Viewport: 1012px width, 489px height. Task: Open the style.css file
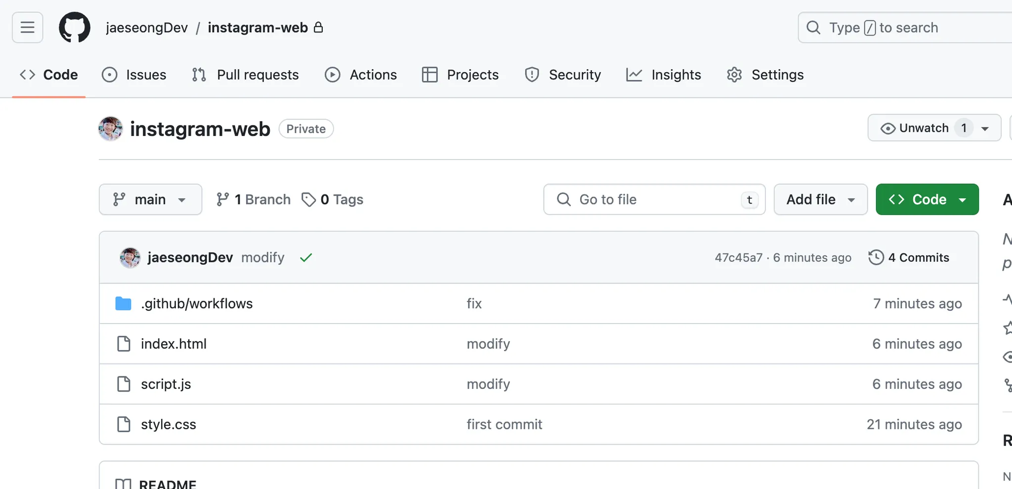coord(169,424)
